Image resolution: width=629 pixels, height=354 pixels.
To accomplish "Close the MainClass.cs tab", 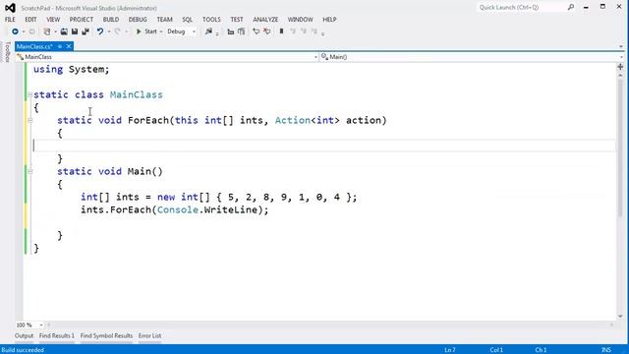I will [69, 46].
